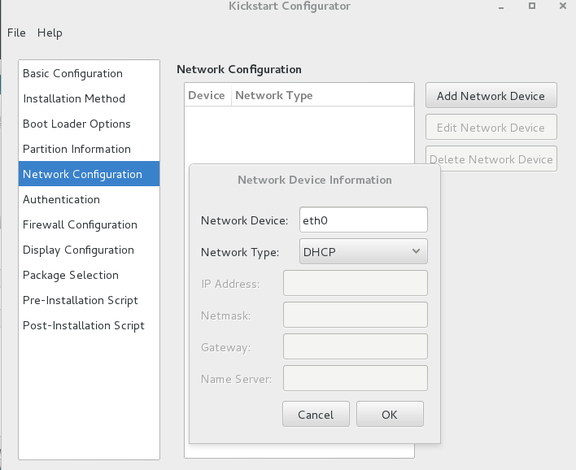Select Package Selection entry
Viewport: 576px width, 470px height.
(x=89, y=275)
